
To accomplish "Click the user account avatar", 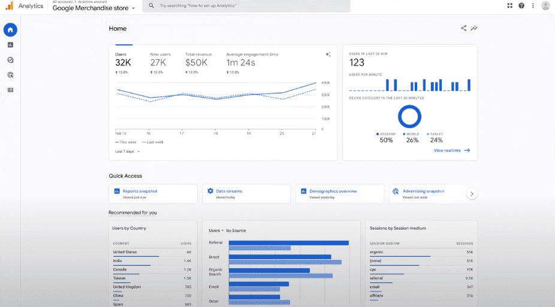I will click(545, 6).
